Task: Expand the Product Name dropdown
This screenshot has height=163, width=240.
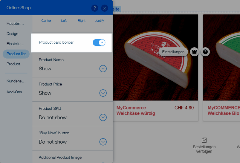Action: click(x=103, y=68)
